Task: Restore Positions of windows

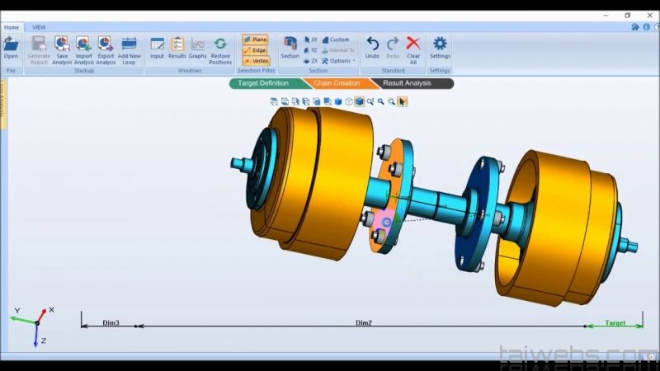Action: [x=220, y=48]
